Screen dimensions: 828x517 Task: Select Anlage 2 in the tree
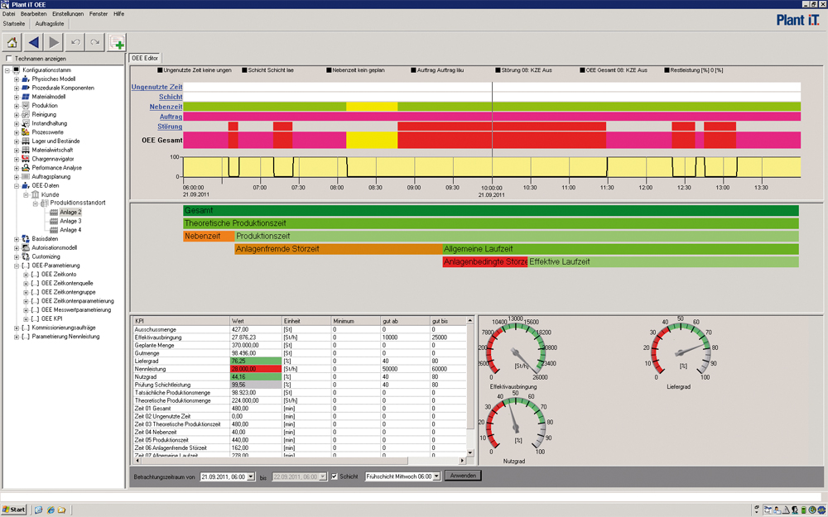pos(70,213)
